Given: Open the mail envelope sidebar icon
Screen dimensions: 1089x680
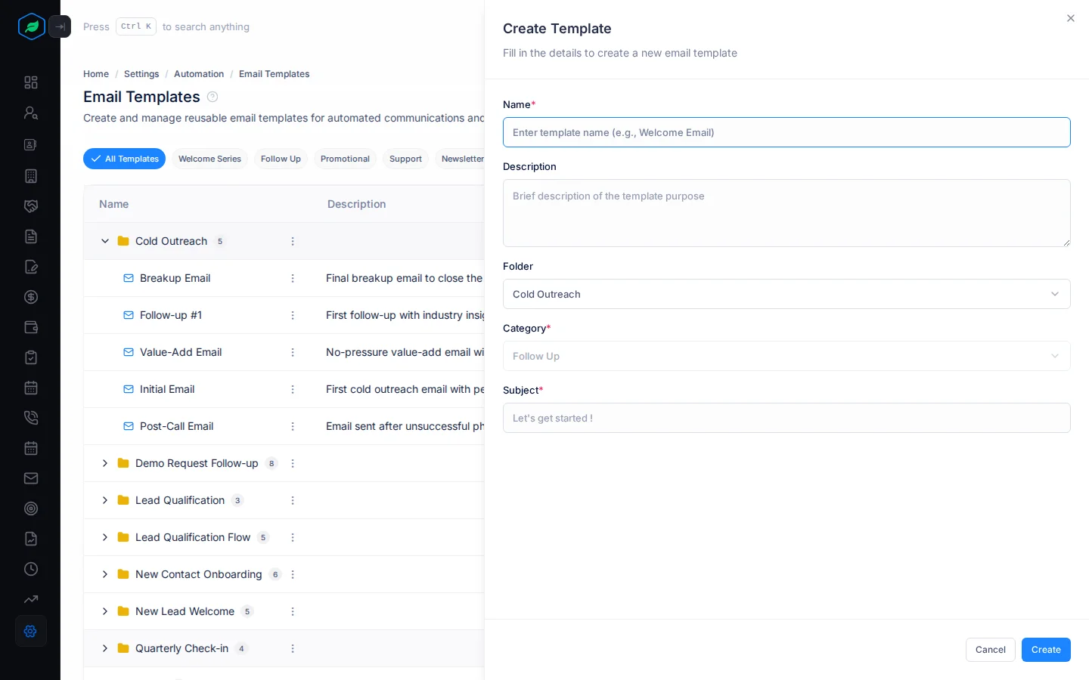Looking at the screenshot, I should pyautogui.click(x=31, y=478).
